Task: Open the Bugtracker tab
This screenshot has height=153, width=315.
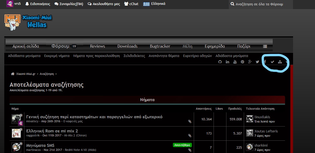Action: [160, 46]
